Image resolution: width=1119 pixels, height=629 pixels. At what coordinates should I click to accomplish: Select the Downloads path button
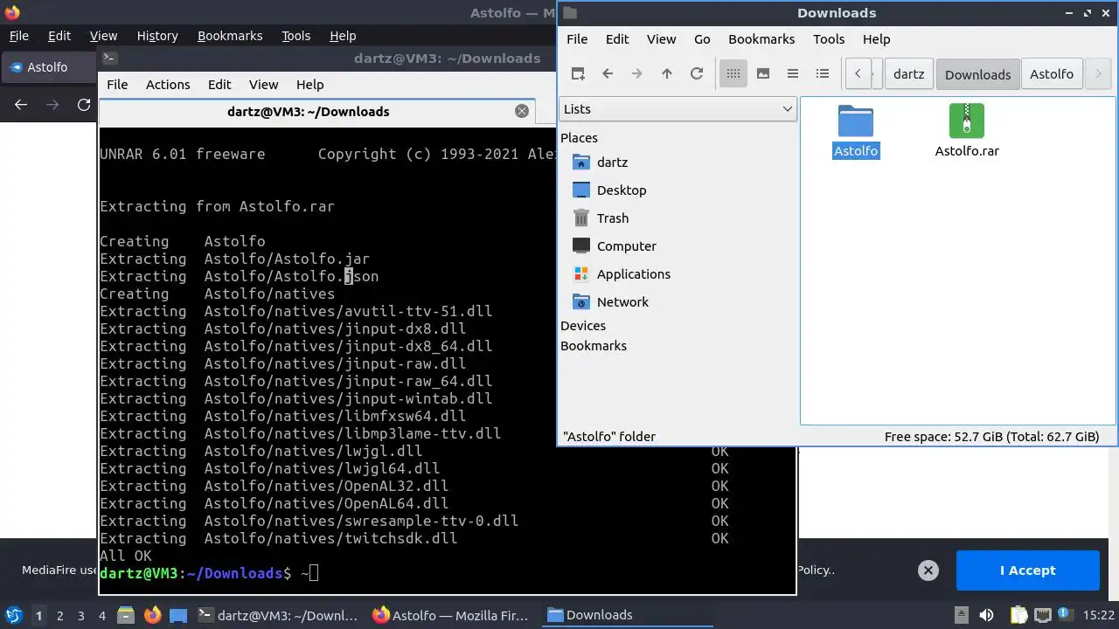(x=977, y=73)
